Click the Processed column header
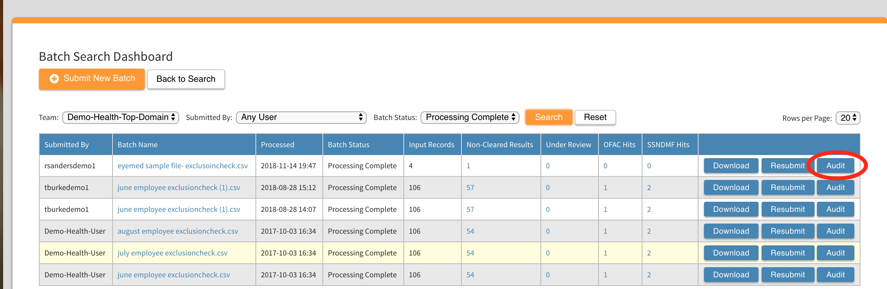 (x=277, y=145)
